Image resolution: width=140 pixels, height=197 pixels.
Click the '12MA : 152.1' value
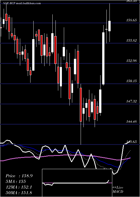(x=19, y=187)
